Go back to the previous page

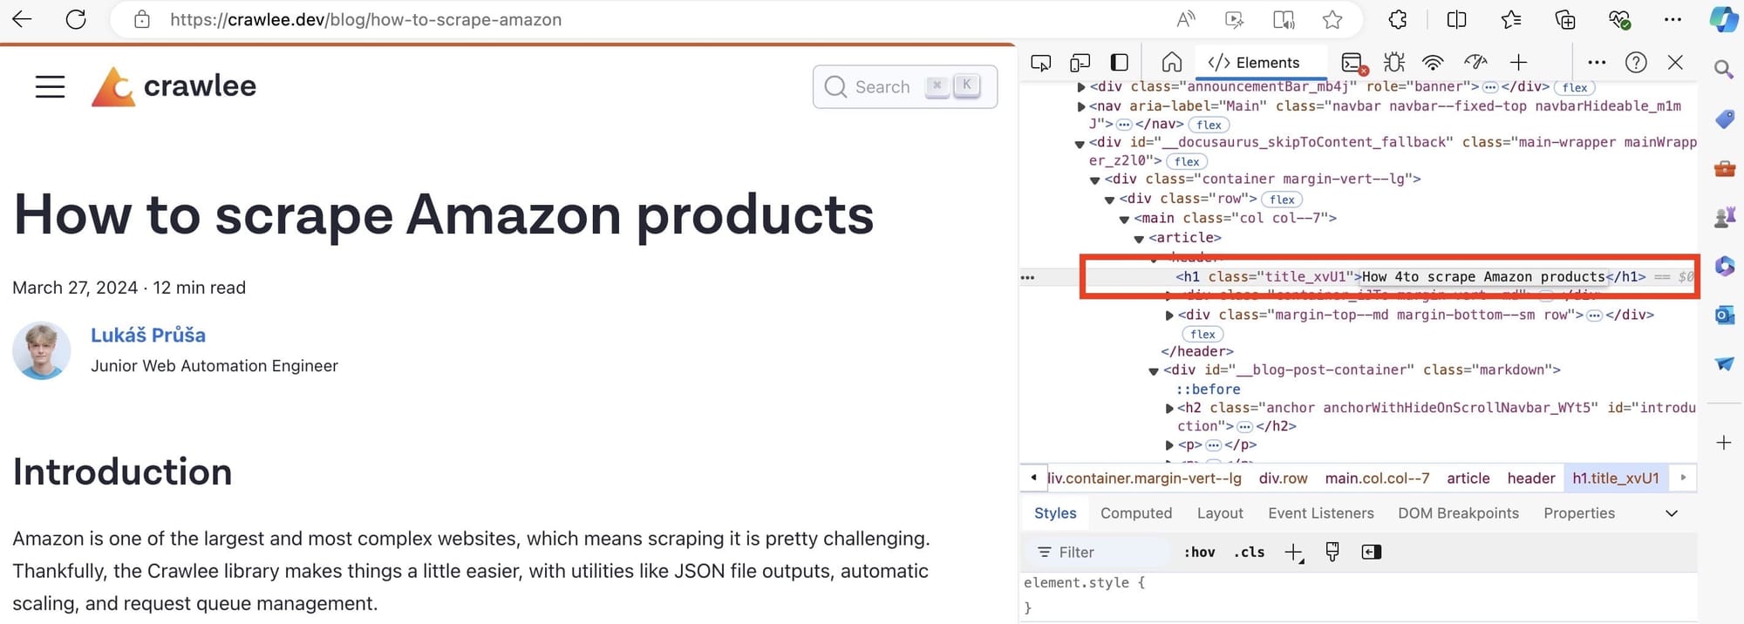point(22,19)
